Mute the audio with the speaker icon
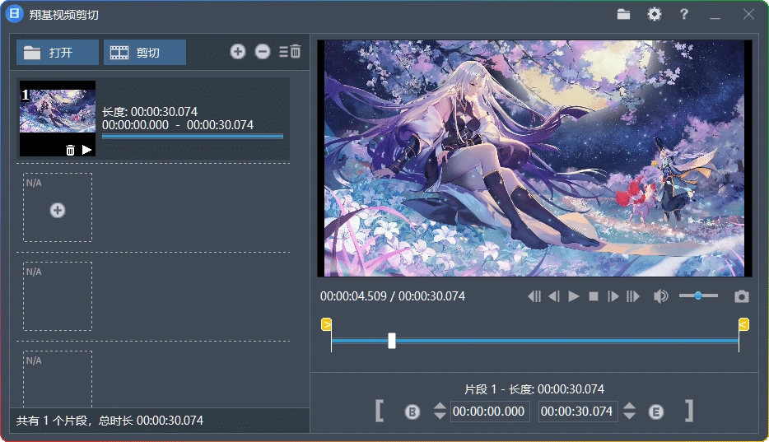769x442 pixels. tap(660, 296)
